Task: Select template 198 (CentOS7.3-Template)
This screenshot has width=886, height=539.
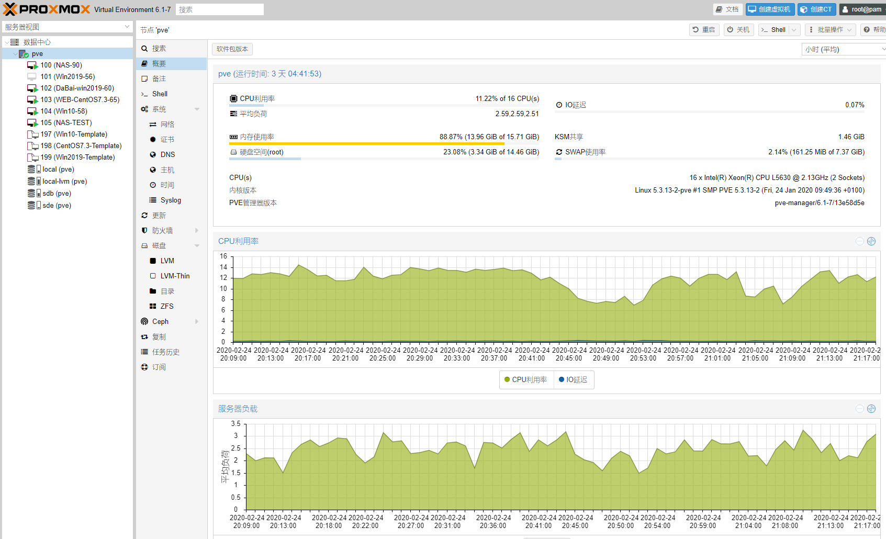Action: coord(81,146)
